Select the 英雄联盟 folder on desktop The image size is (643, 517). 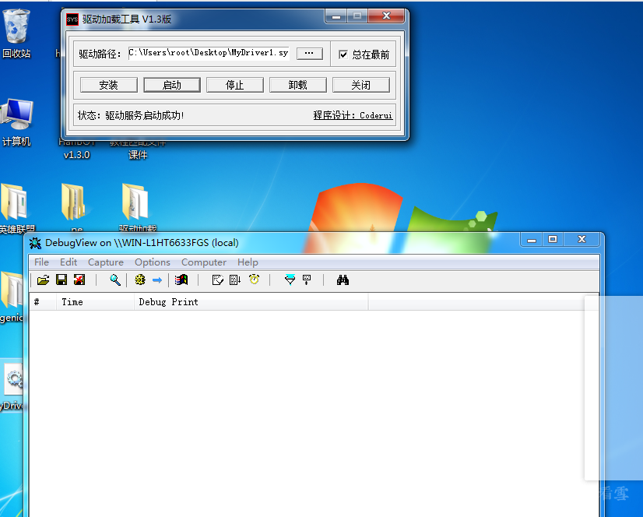click(x=16, y=208)
